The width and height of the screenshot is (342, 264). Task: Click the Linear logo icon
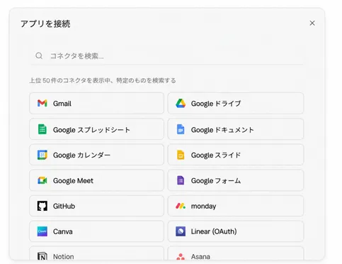pos(181,231)
